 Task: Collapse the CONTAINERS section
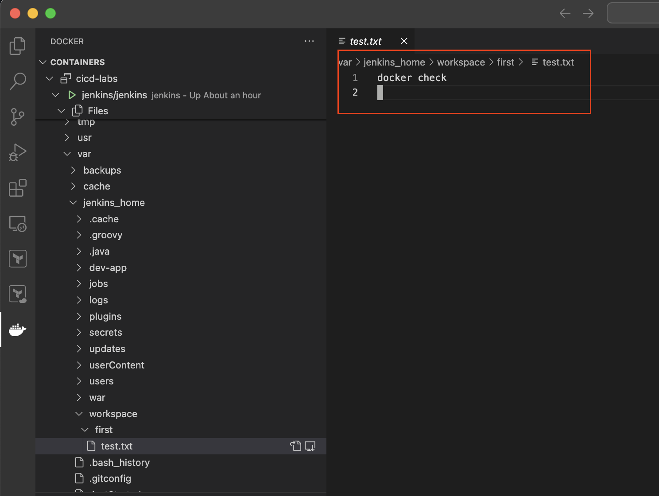43,62
